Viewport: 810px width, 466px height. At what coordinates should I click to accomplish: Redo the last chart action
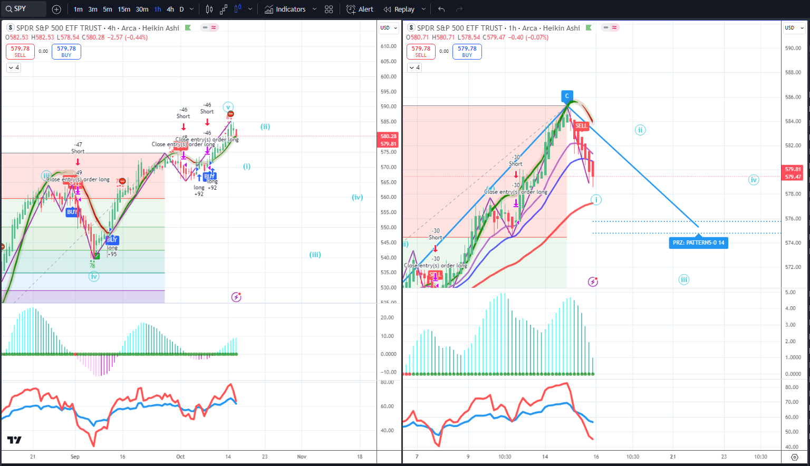[x=459, y=9]
